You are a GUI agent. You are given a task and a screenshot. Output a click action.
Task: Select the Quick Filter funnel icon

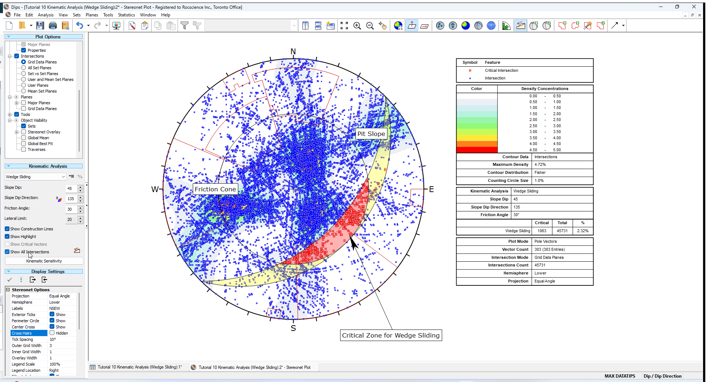[x=185, y=26]
